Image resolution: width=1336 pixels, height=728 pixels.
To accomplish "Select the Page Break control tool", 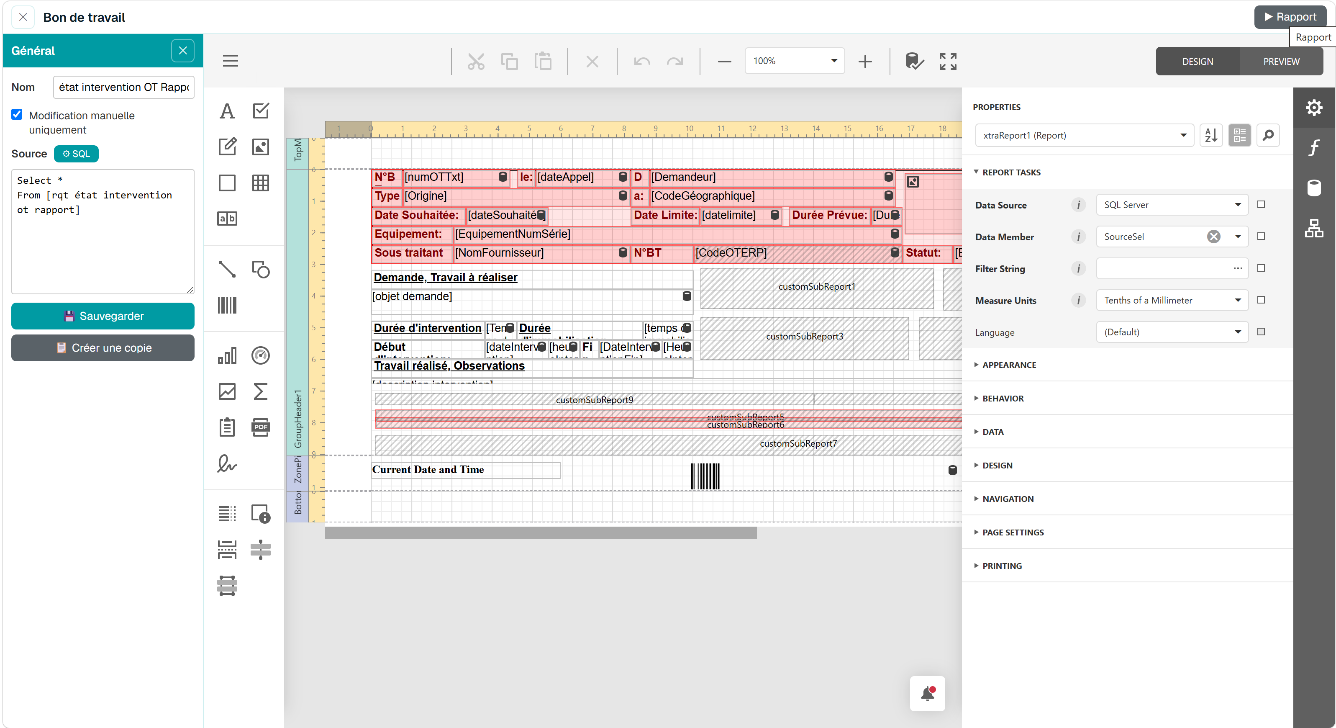I will coord(227,550).
